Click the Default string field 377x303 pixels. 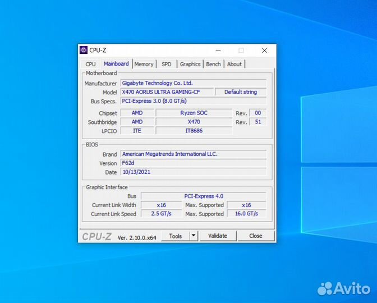(x=241, y=92)
